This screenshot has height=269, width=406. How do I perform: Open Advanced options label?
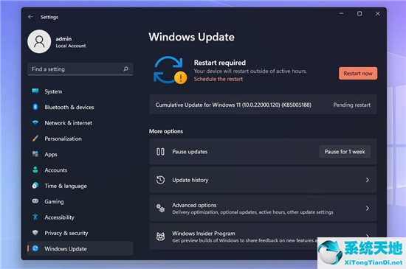point(194,205)
